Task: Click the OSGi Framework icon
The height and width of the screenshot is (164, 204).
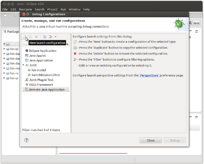Action: click(x=27, y=84)
